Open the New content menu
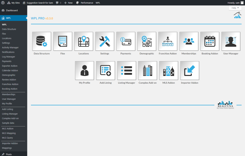The image size is (245, 156). [x=68, y=3]
